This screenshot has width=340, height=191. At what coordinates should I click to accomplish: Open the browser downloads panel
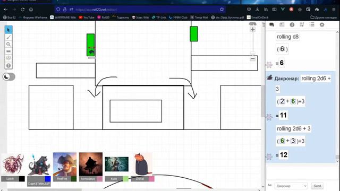257,10
